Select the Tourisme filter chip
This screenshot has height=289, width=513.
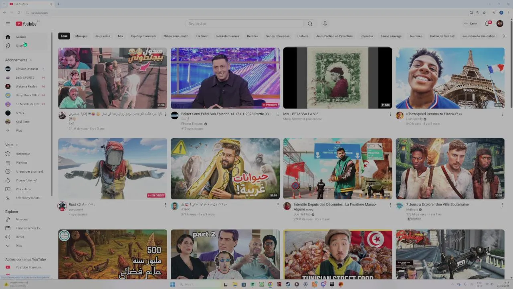coord(416,36)
